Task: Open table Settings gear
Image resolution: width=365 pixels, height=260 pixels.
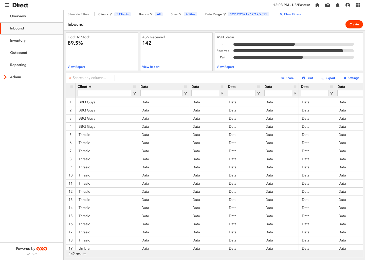Action: 351,78
